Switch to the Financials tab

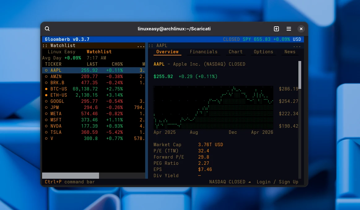(x=203, y=52)
